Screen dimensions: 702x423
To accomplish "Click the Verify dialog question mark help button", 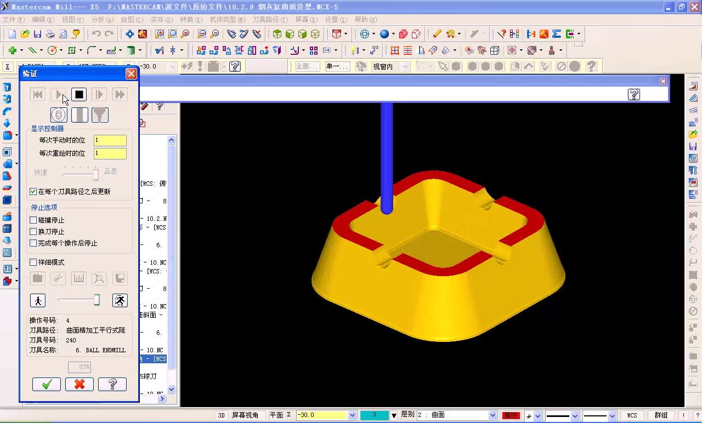I will 112,384.
